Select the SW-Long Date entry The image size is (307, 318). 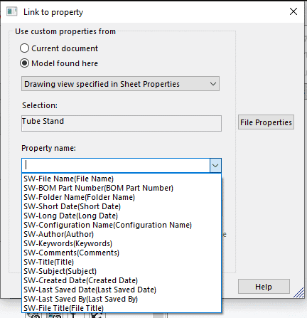coord(122,216)
